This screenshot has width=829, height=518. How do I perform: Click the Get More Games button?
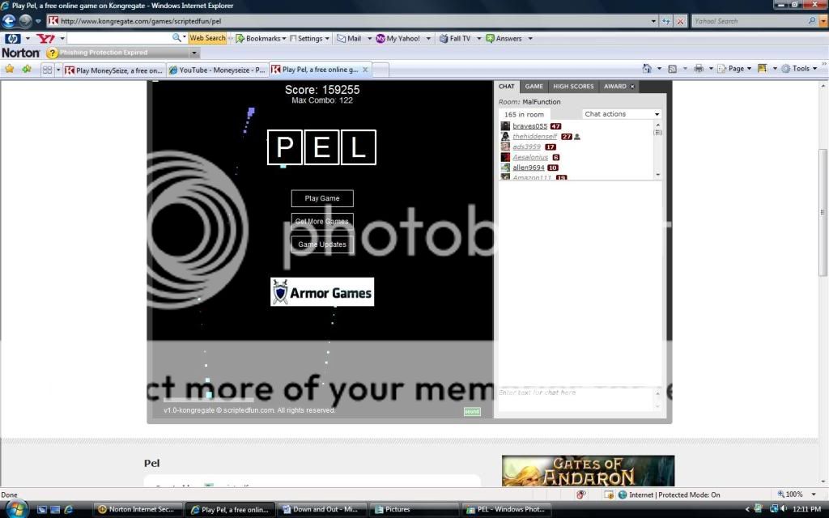click(x=322, y=222)
